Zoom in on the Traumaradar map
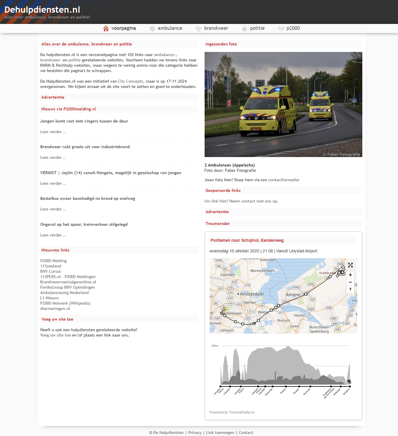Screen dimensions: 398x436 tap(350, 275)
